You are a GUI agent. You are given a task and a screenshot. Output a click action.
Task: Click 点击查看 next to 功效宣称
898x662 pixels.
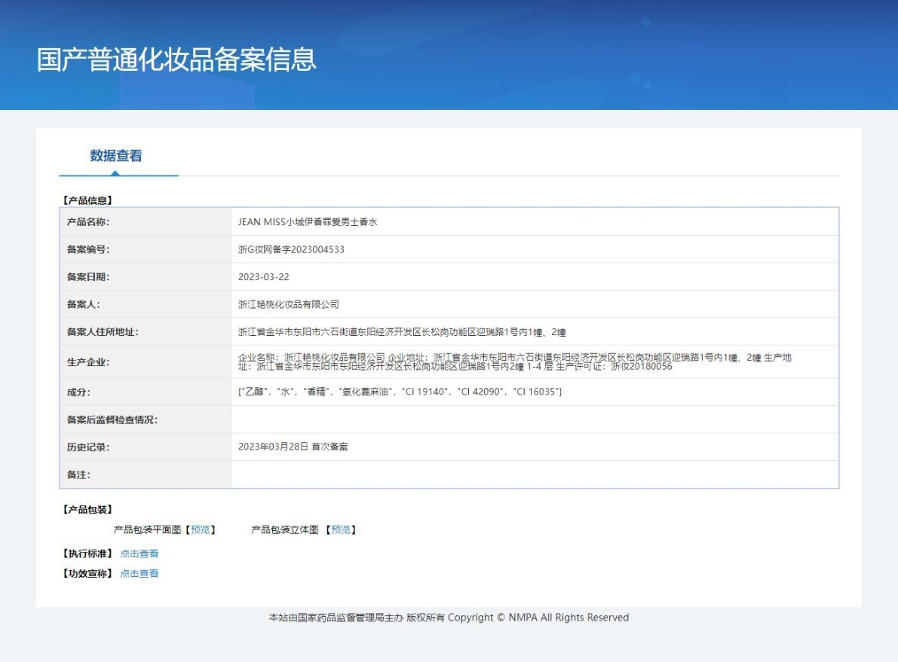tap(139, 574)
